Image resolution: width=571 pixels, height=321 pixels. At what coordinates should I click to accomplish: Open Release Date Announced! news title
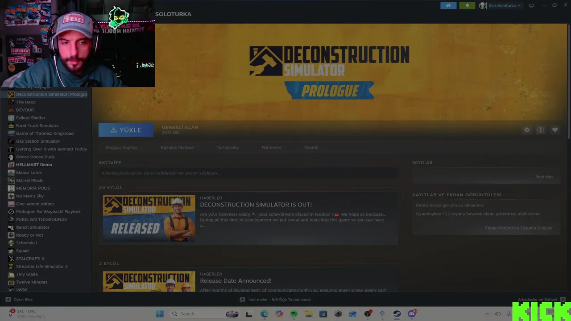pos(236,281)
